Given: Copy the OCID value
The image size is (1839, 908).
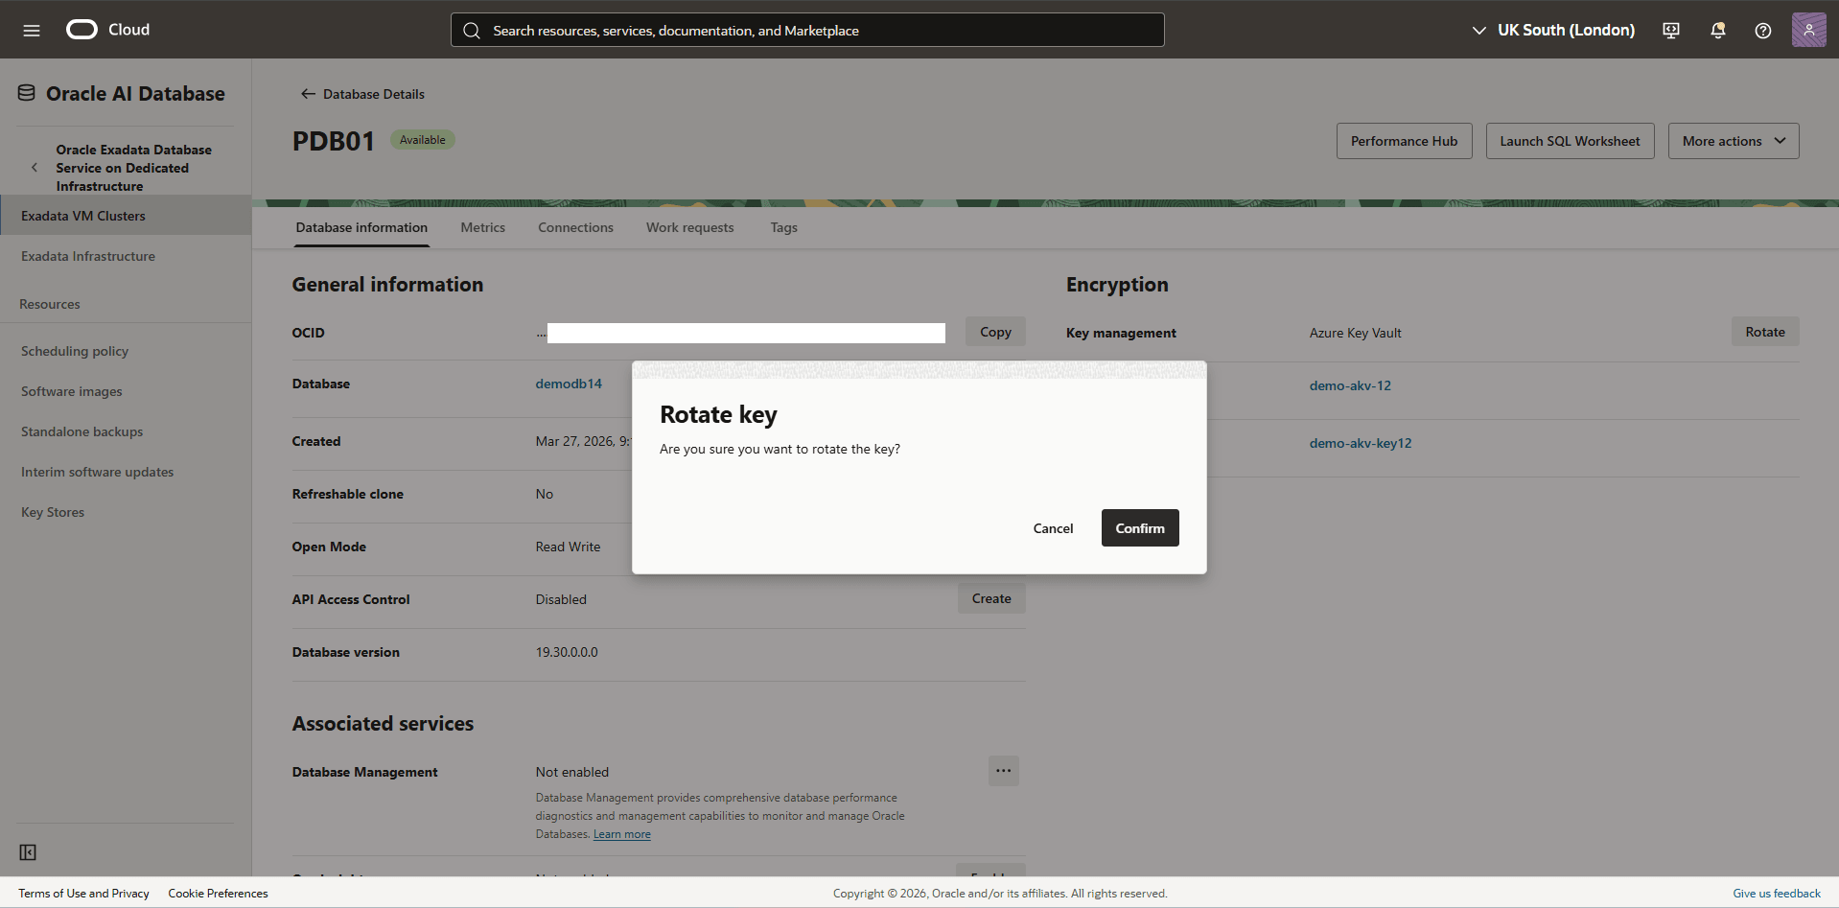Looking at the screenshot, I should (994, 332).
